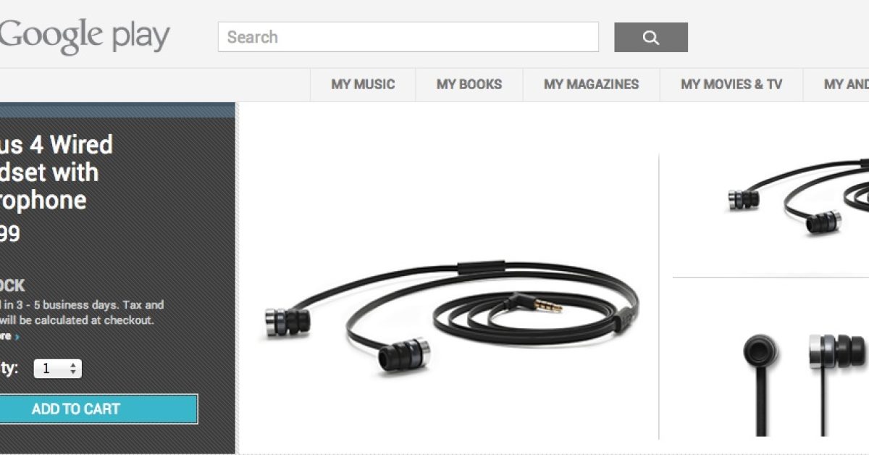Click the magnifying glass search button
The width and height of the screenshot is (869, 455).
tap(651, 38)
